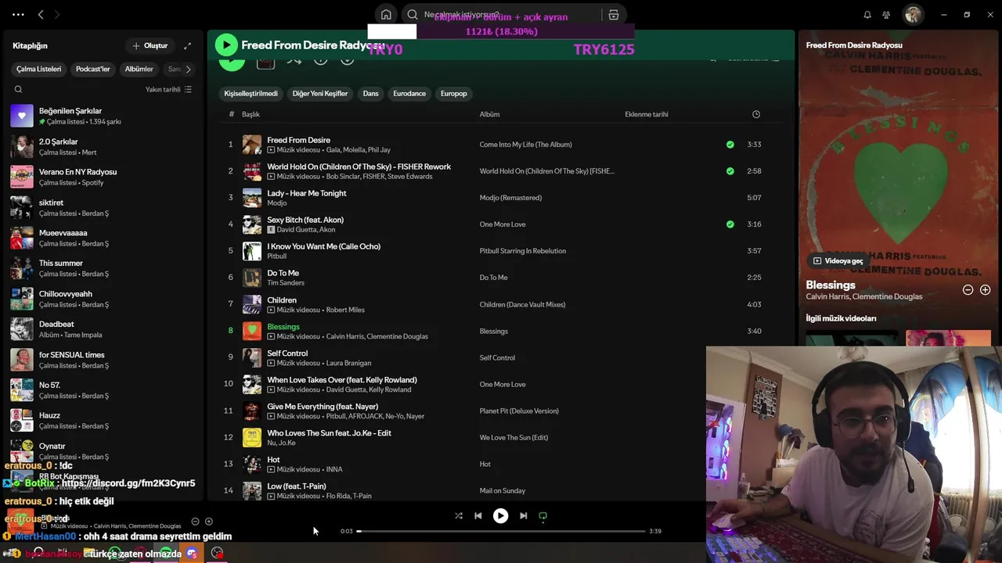Open the Deadbeat album by Tame Impala
Image resolution: width=1002 pixels, height=563 pixels.
tap(103, 329)
